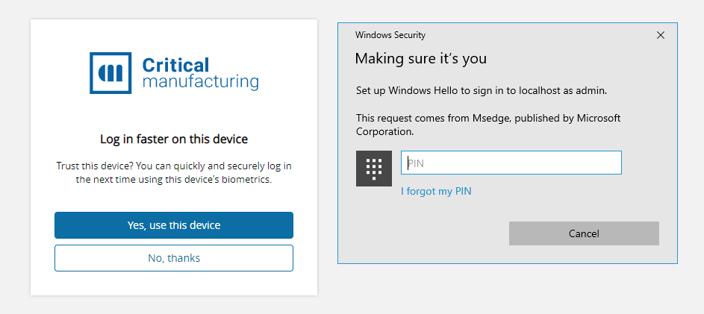Choose the 'No, thanks' button
This screenshot has height=314, width=704.
coord(174,258)
